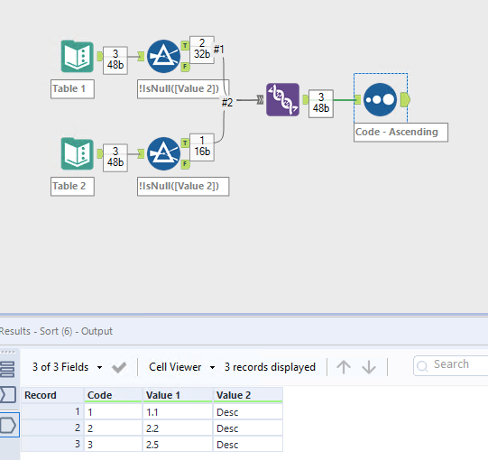Click the 3 records displayed text
The height and width of the screenshot is (460, 488).
270,367
